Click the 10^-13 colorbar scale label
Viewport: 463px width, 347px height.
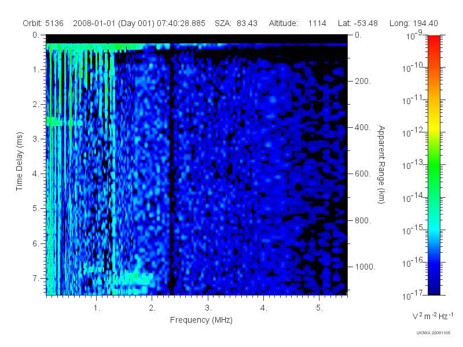point(413,165)
